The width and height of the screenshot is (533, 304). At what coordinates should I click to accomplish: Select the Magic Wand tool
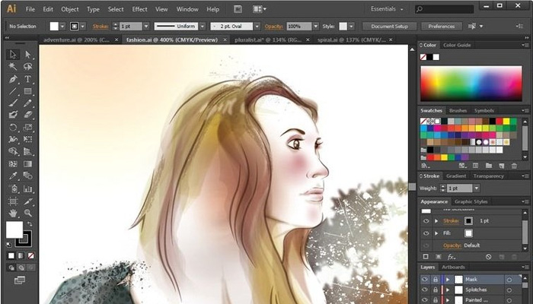pos(13,67)
